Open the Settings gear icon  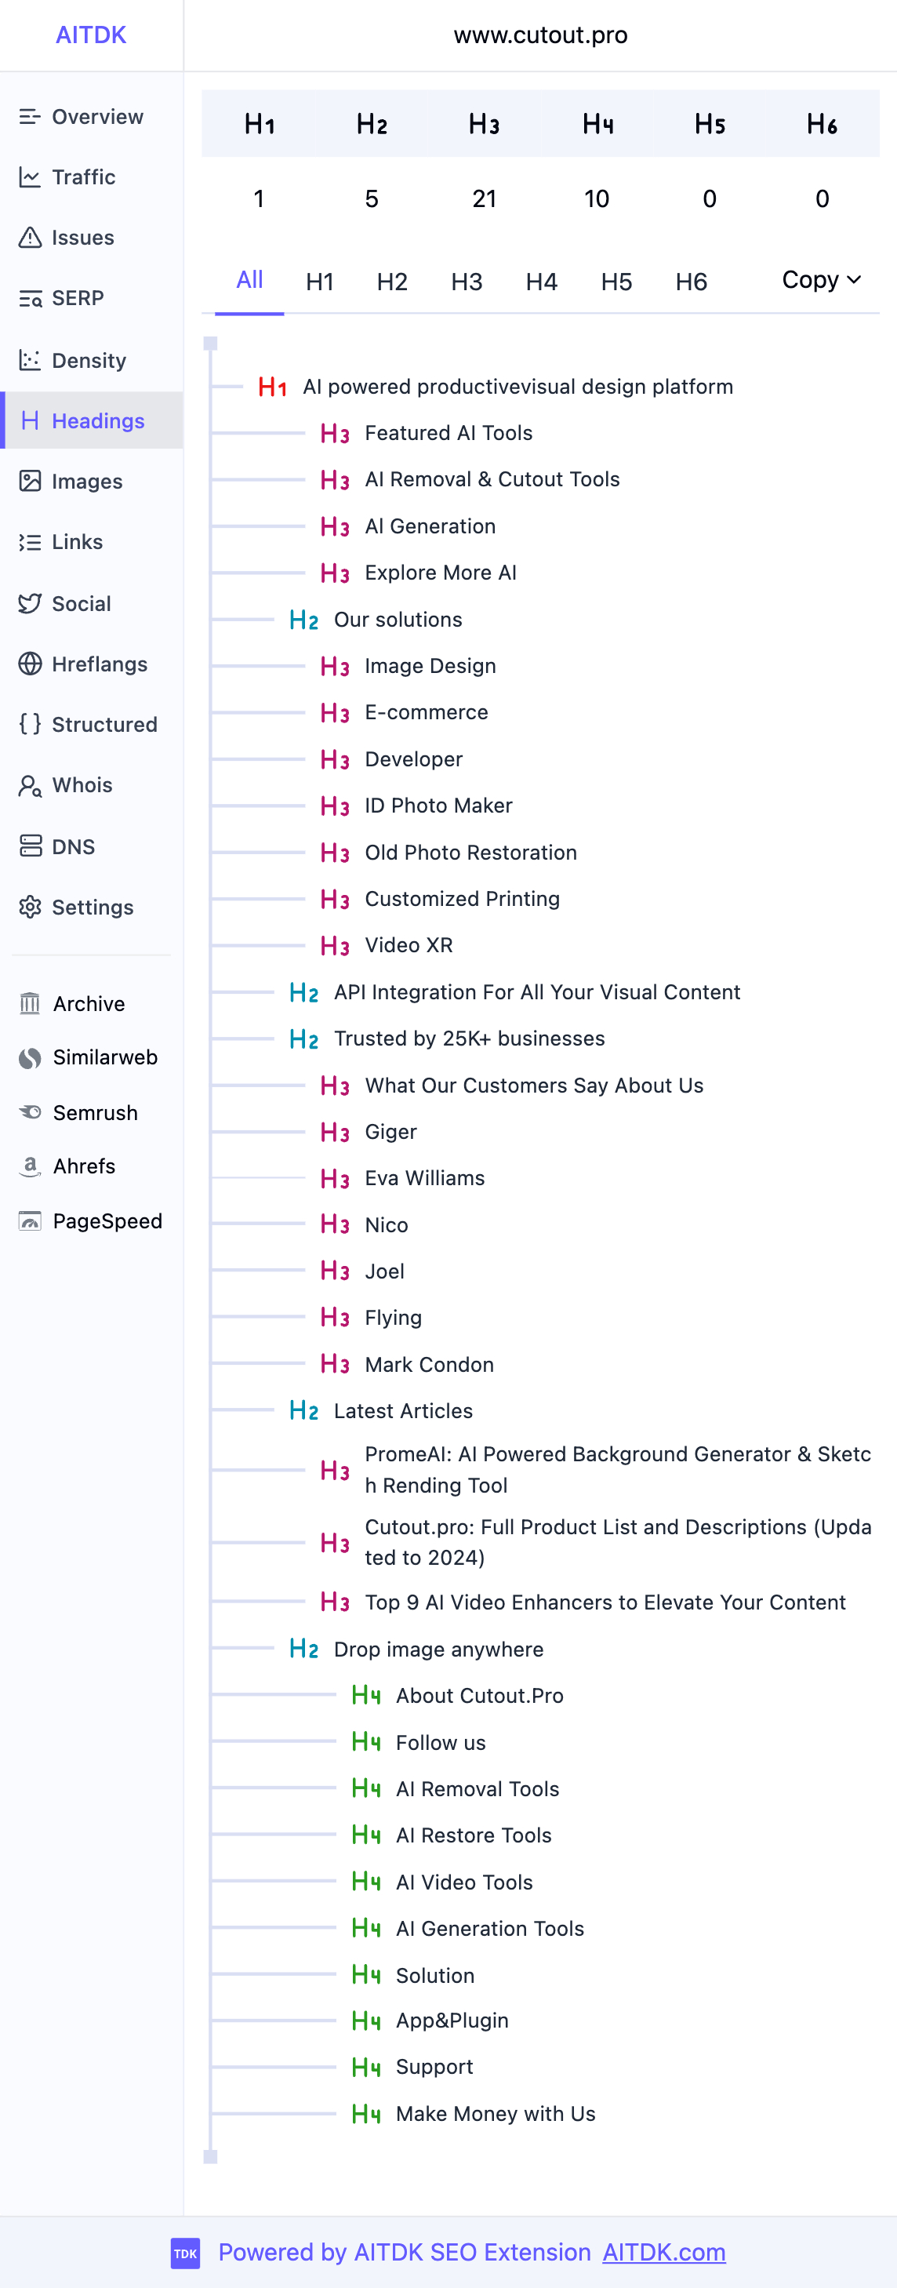click(x=31, y=907)
